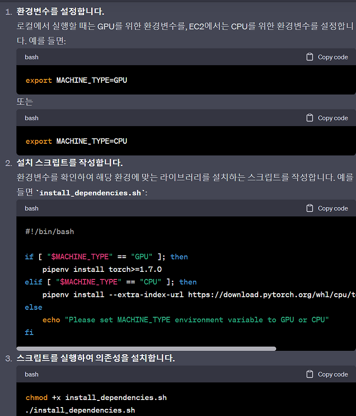The image size is (356, 416).
Task: Click the bash label on the MACHINE_TYPE=GPU block
Action: point(31,57)
